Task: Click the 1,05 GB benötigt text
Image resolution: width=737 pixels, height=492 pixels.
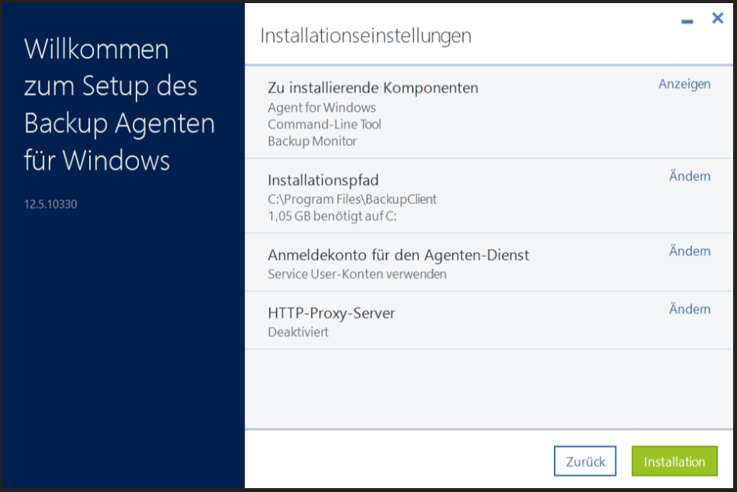Action: pos(332,216)
